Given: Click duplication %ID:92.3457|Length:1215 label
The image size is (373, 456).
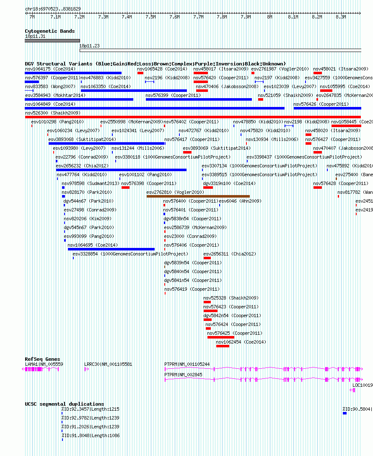Looking at the screenshot, I should (91, 409).
